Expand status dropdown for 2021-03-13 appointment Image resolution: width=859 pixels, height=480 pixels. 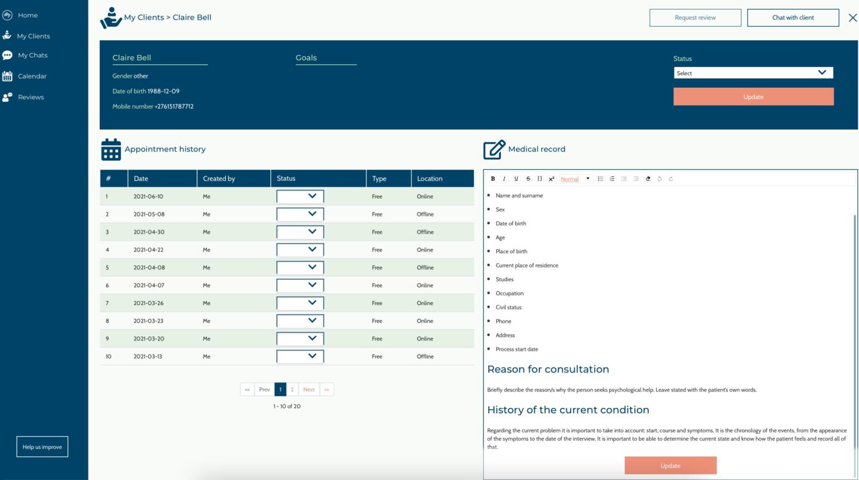300,356
